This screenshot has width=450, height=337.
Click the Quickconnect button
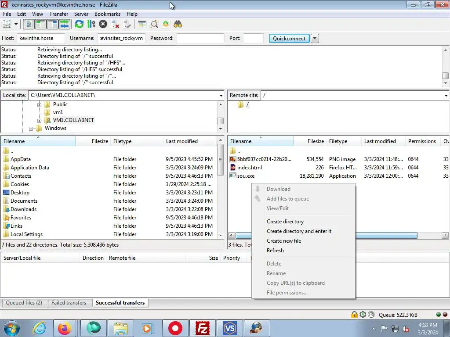289,39
